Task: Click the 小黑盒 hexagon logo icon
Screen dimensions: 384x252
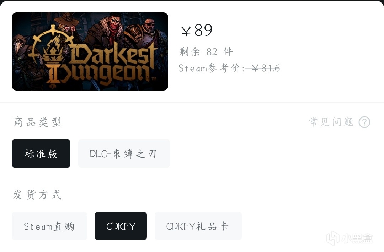Action: [x=332, y=238]
